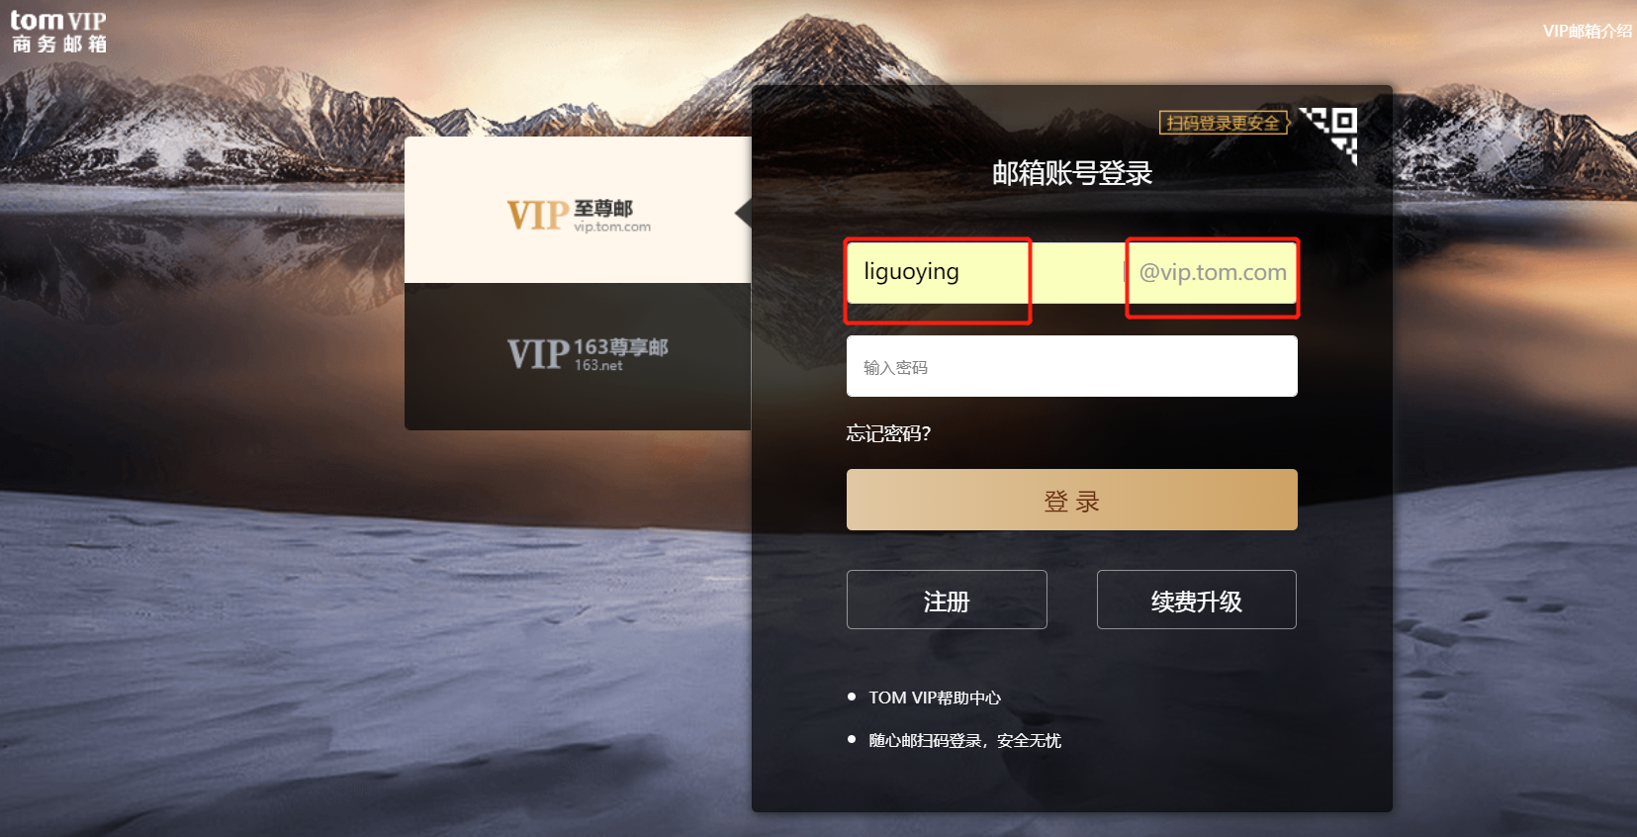
Task: Switch to the VIP 163尊享邮 tab
Action: [x=578, y=356]
